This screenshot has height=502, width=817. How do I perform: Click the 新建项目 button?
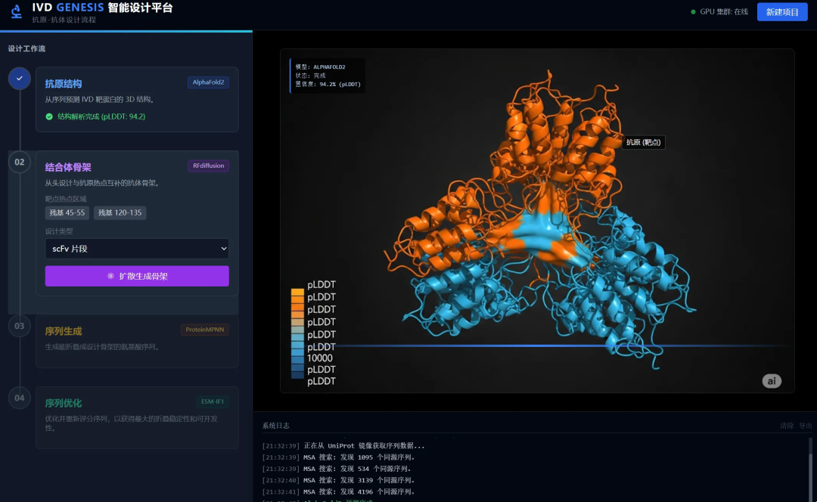point(782,12)
